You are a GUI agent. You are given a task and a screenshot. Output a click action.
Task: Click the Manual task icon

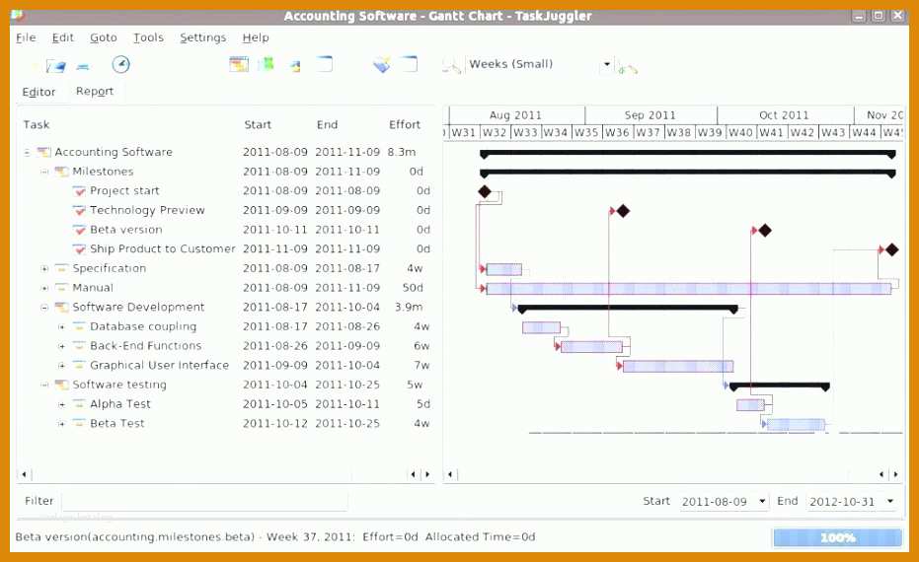[61, 288]
